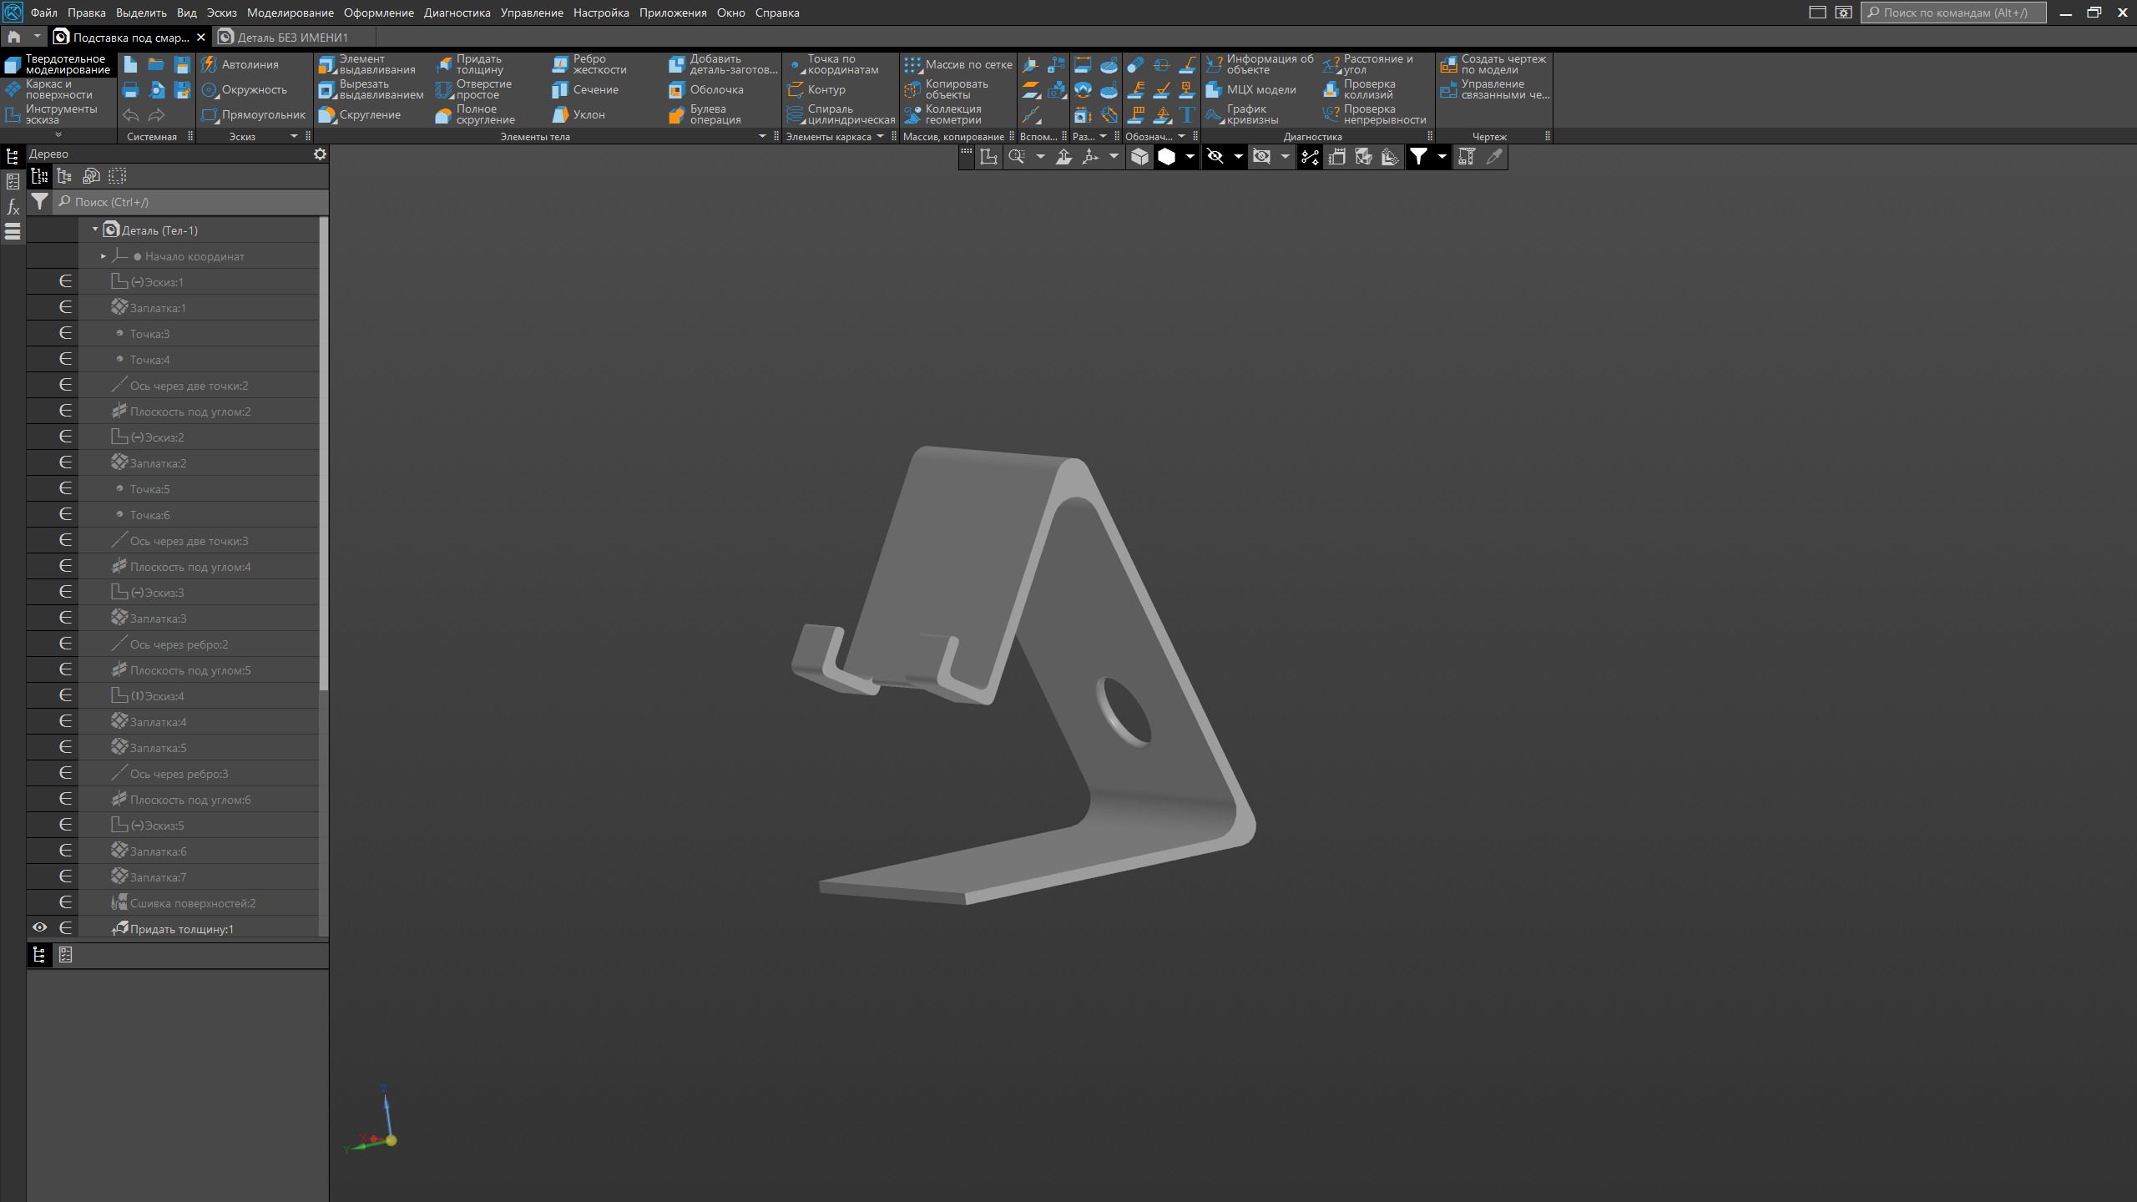Screen dimensions: 2137x1202
Task: Toggle the hide-objects crossed eye button
Action: coord(1215,156)
